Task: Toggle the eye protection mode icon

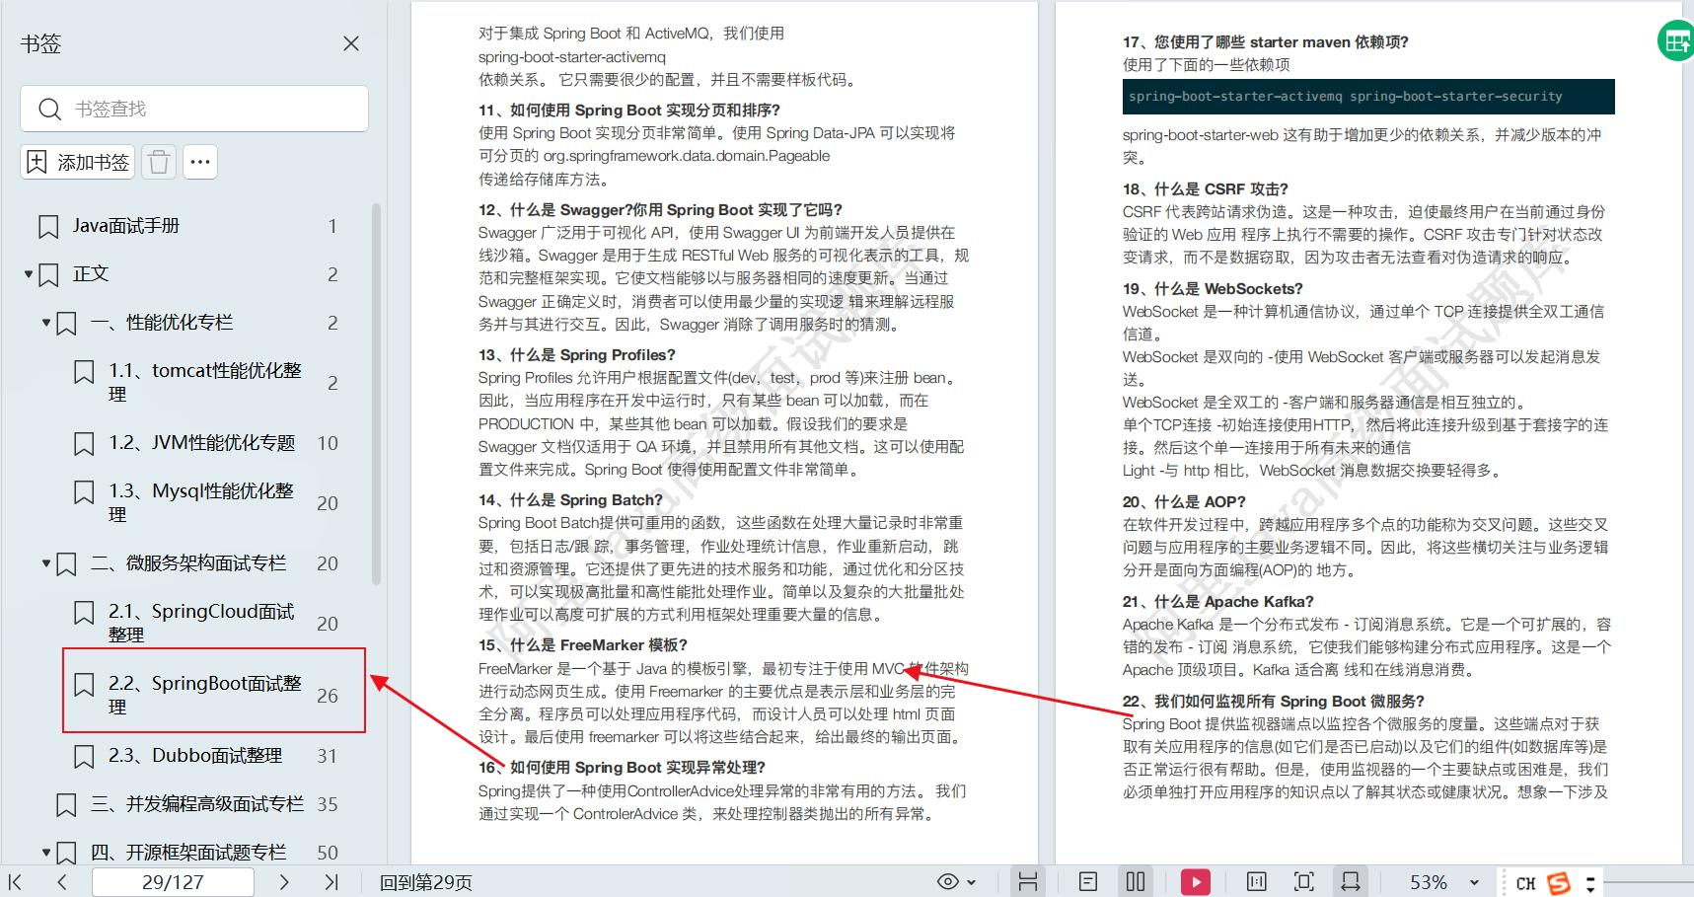Action: click(x=948, y=882)
